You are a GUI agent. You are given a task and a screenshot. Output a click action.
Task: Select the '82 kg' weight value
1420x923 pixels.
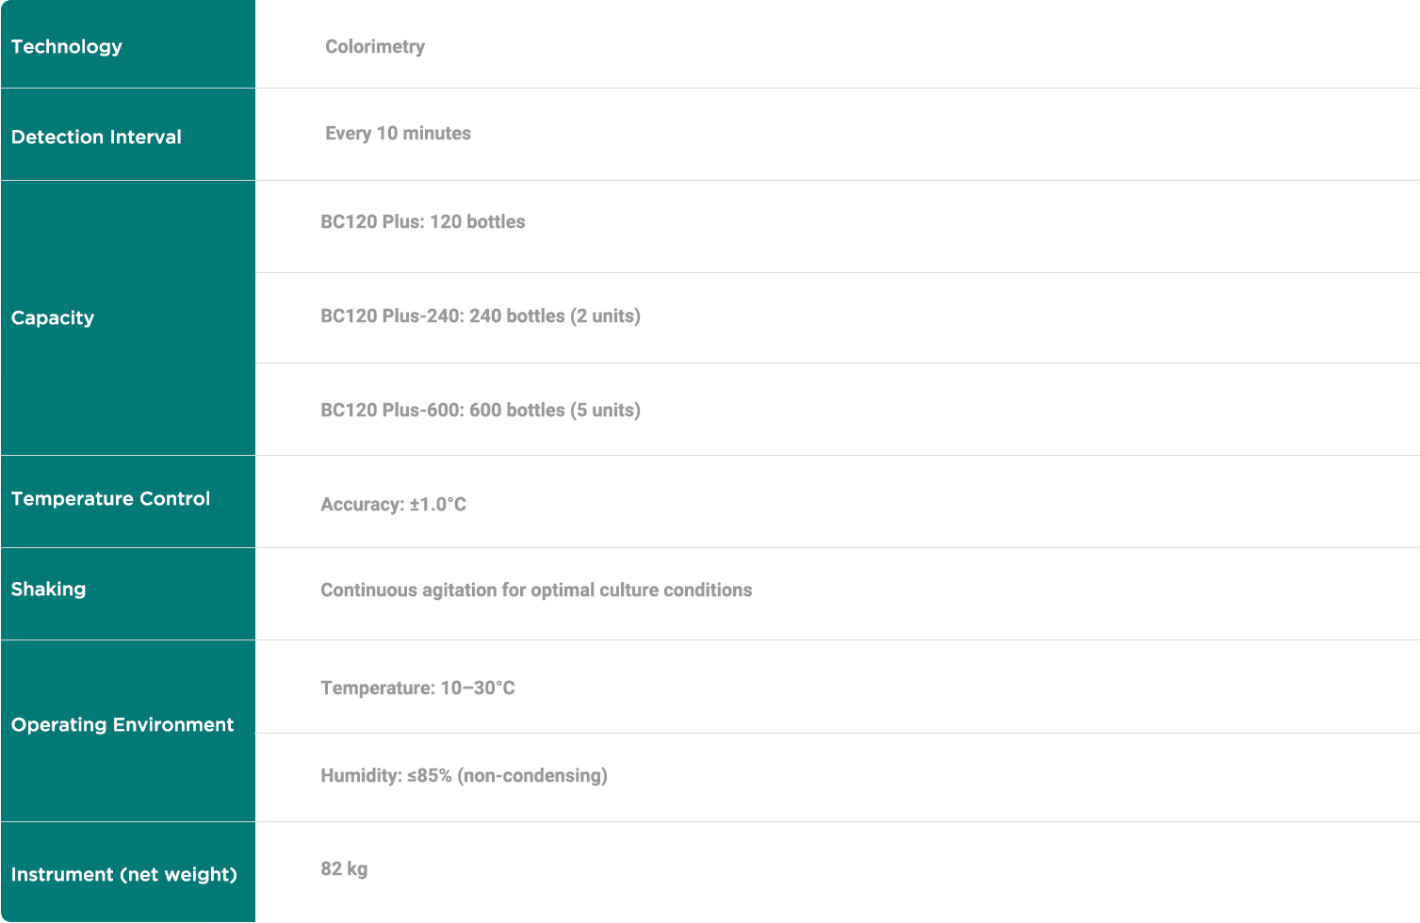[x=344, y=868]
